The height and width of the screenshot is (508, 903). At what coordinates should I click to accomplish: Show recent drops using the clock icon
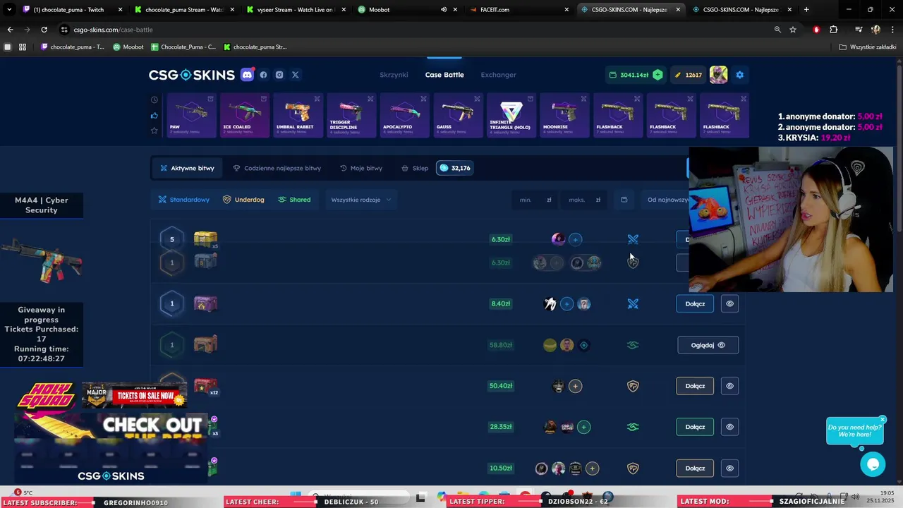(154, 99)
